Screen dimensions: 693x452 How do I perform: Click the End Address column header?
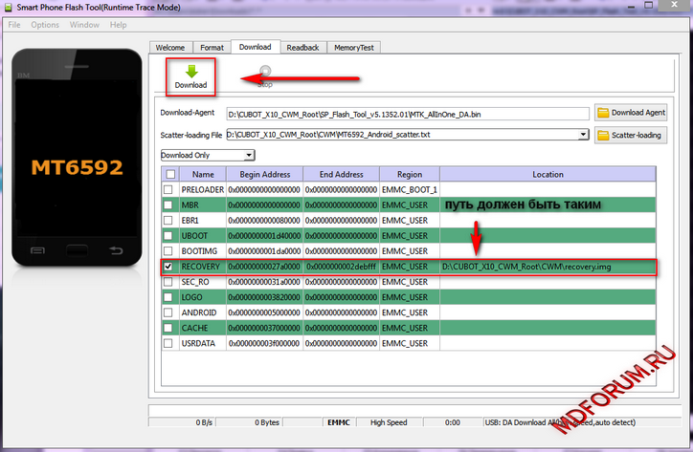pos(341,174)
